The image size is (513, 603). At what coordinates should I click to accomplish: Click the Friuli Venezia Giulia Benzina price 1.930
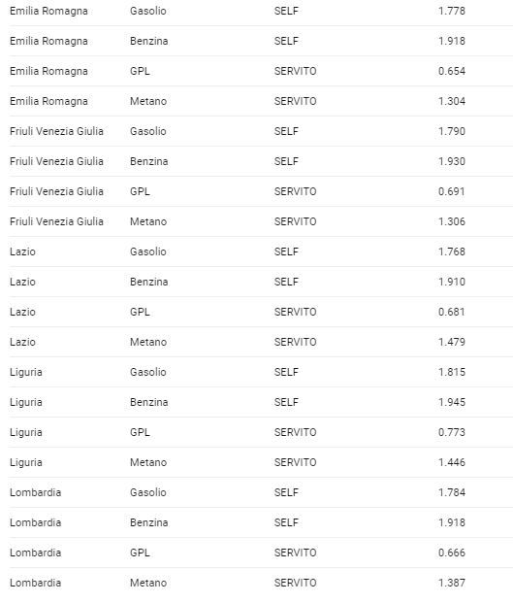(x=452, y=161)
